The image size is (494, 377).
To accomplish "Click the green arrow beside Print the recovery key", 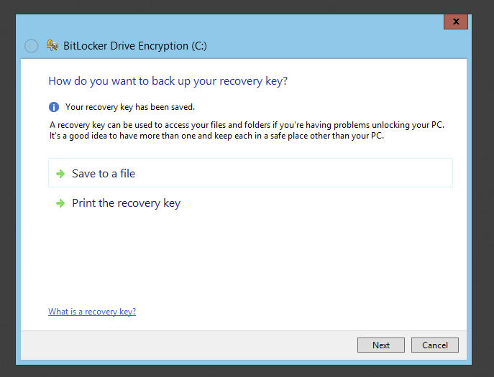I will coord(60,203).
